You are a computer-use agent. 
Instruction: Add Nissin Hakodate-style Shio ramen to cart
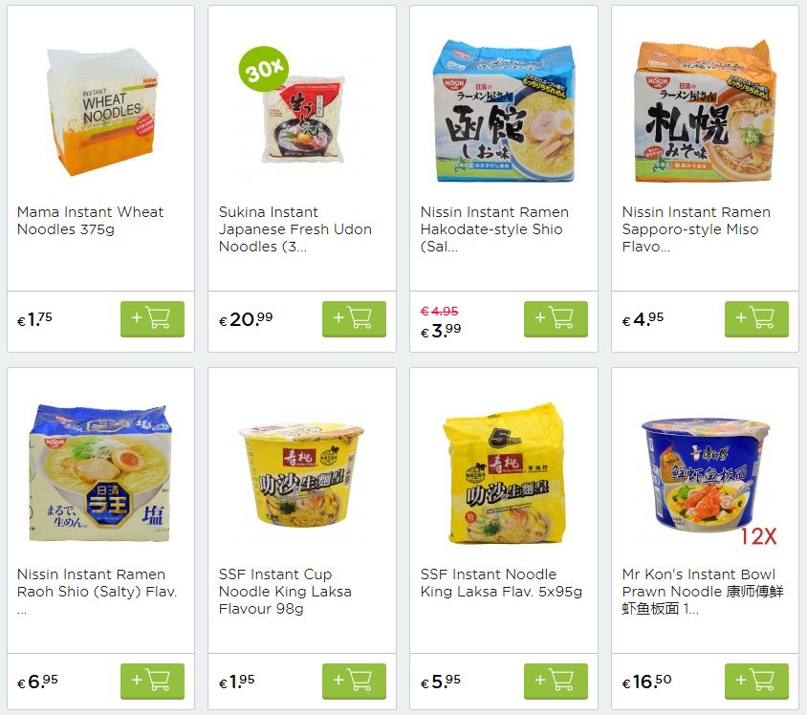(x=556, y=319)
